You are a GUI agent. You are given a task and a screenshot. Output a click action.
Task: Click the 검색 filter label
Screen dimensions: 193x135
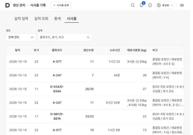pyautogui.click(x=40, y=31)
